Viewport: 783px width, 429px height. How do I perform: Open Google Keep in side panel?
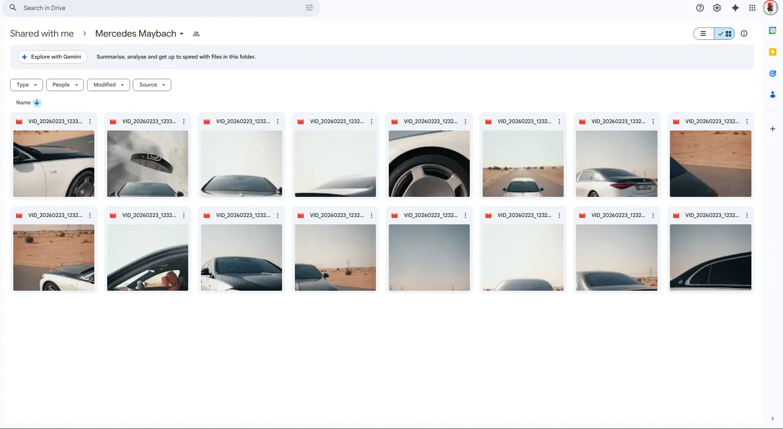tap(772, 52)
